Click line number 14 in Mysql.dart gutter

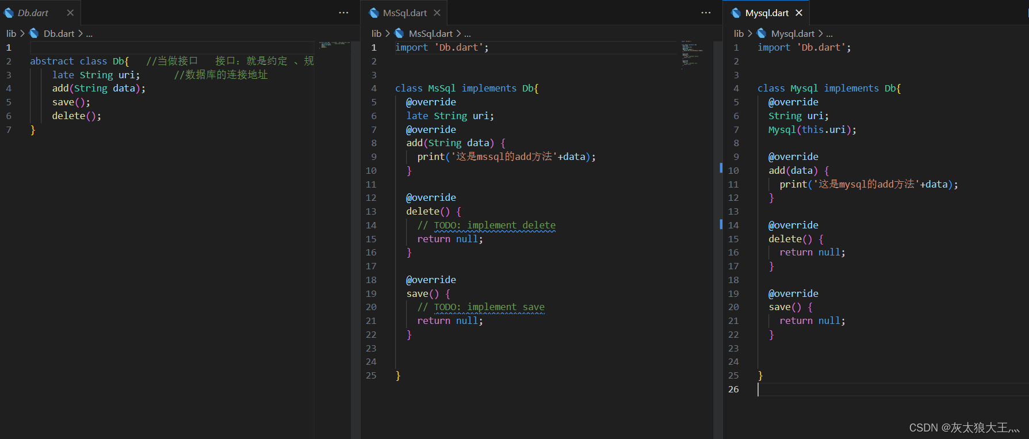tap(733, 225)
